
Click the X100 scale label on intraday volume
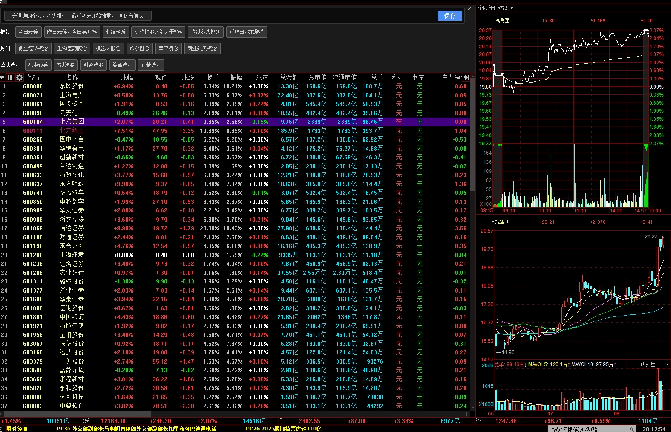coord(486,204)
